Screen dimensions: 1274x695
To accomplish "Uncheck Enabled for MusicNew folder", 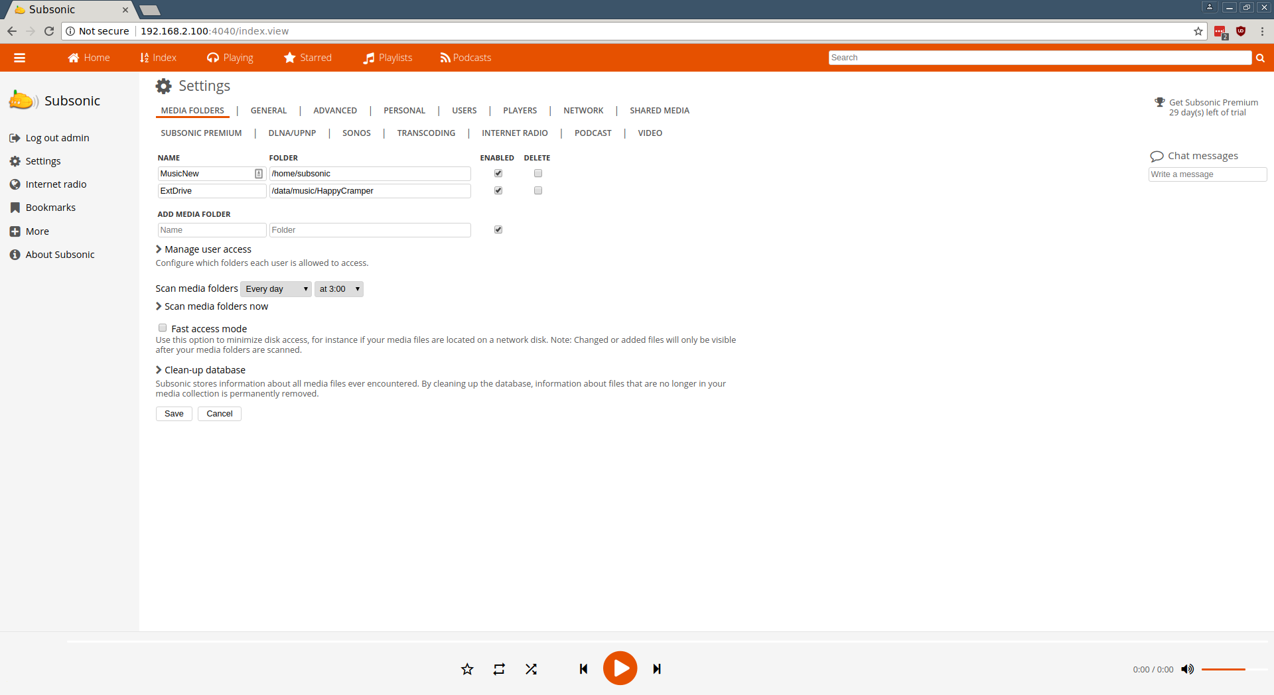I will [498, 174].
